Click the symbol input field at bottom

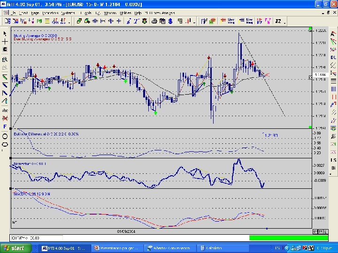click(x=37, y=238)
